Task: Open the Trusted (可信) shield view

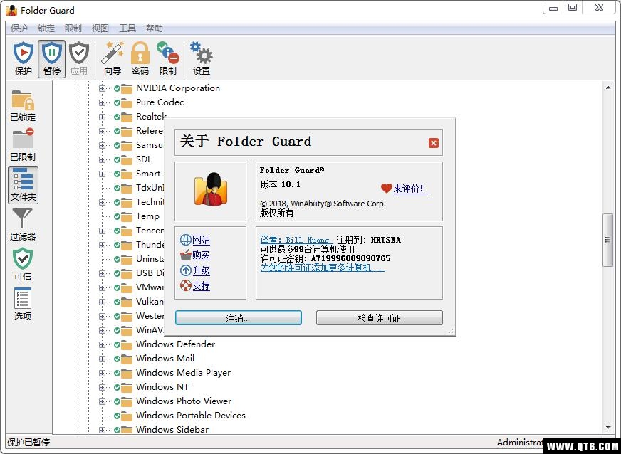Action: [x=23, y=264]
